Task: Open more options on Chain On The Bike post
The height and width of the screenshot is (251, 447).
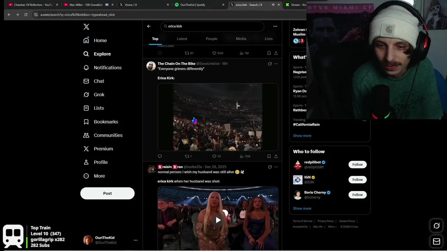Action: click(x=276, y=64)
